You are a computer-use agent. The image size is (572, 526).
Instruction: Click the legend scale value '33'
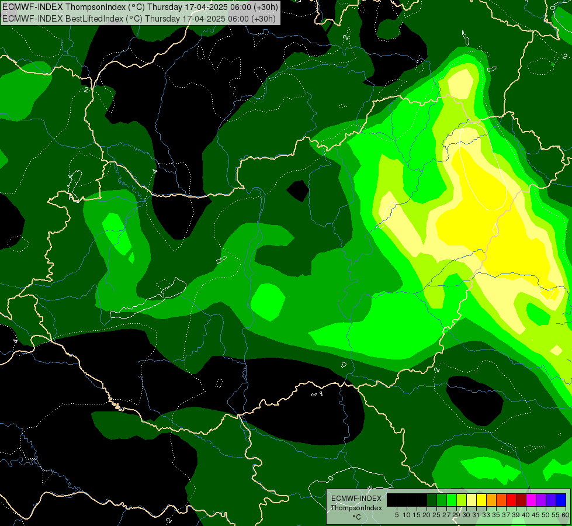487,515
